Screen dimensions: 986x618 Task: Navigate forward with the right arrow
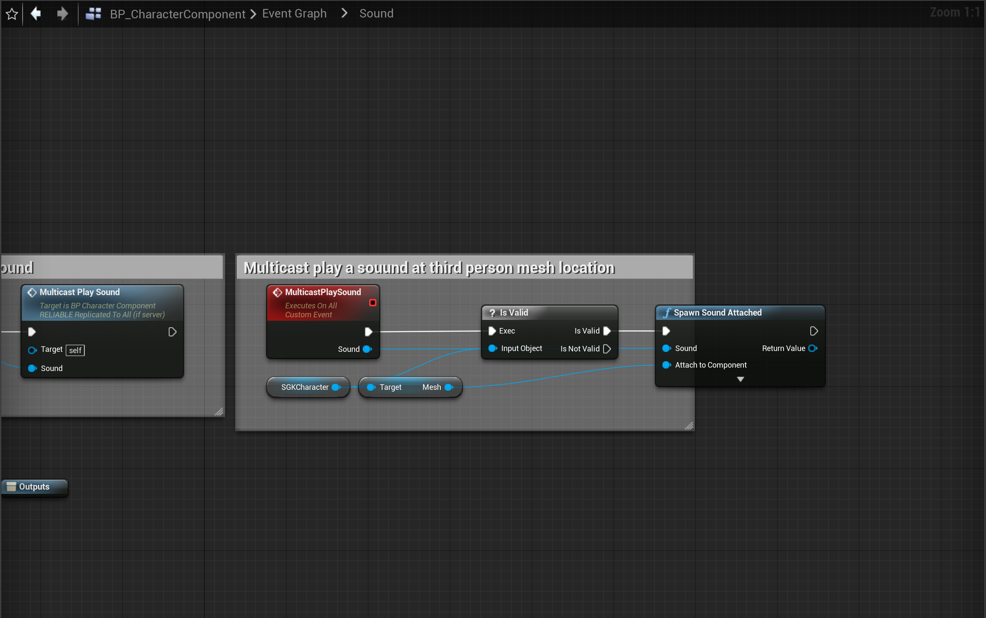click(62, 14)
